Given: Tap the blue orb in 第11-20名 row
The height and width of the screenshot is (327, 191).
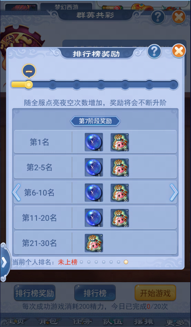Looking at the screenshot, I should click(94, 218).
